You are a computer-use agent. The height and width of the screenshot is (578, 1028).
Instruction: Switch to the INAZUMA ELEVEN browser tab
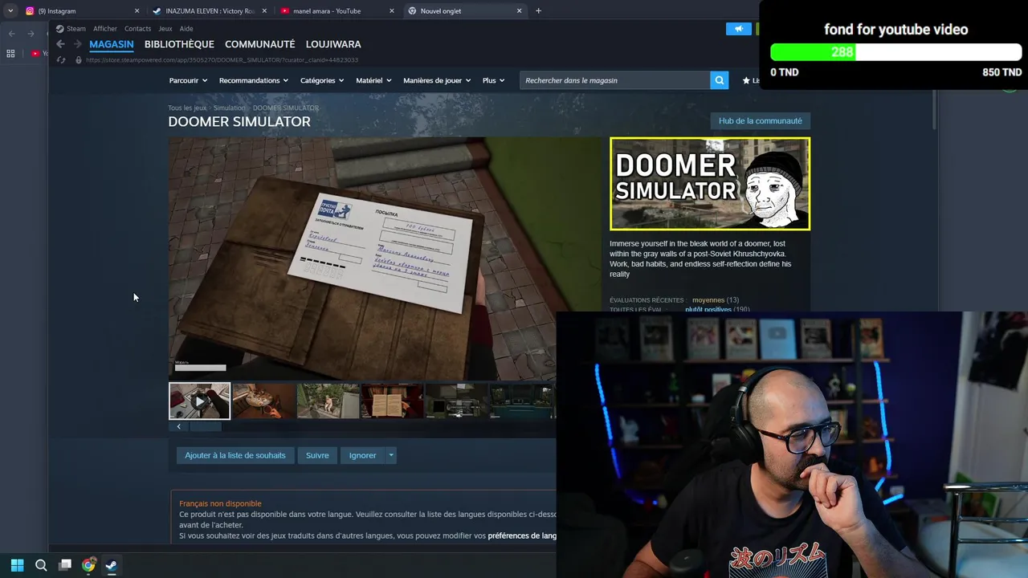(x=209, y=11)
